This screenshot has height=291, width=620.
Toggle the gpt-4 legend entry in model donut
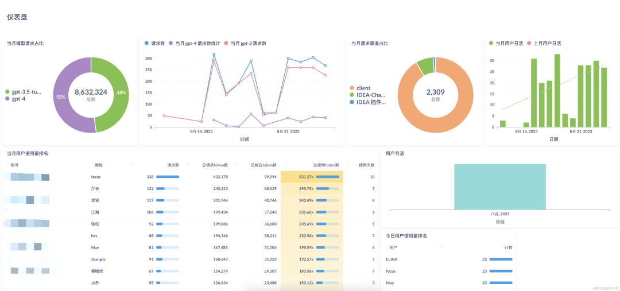point(15,98)
